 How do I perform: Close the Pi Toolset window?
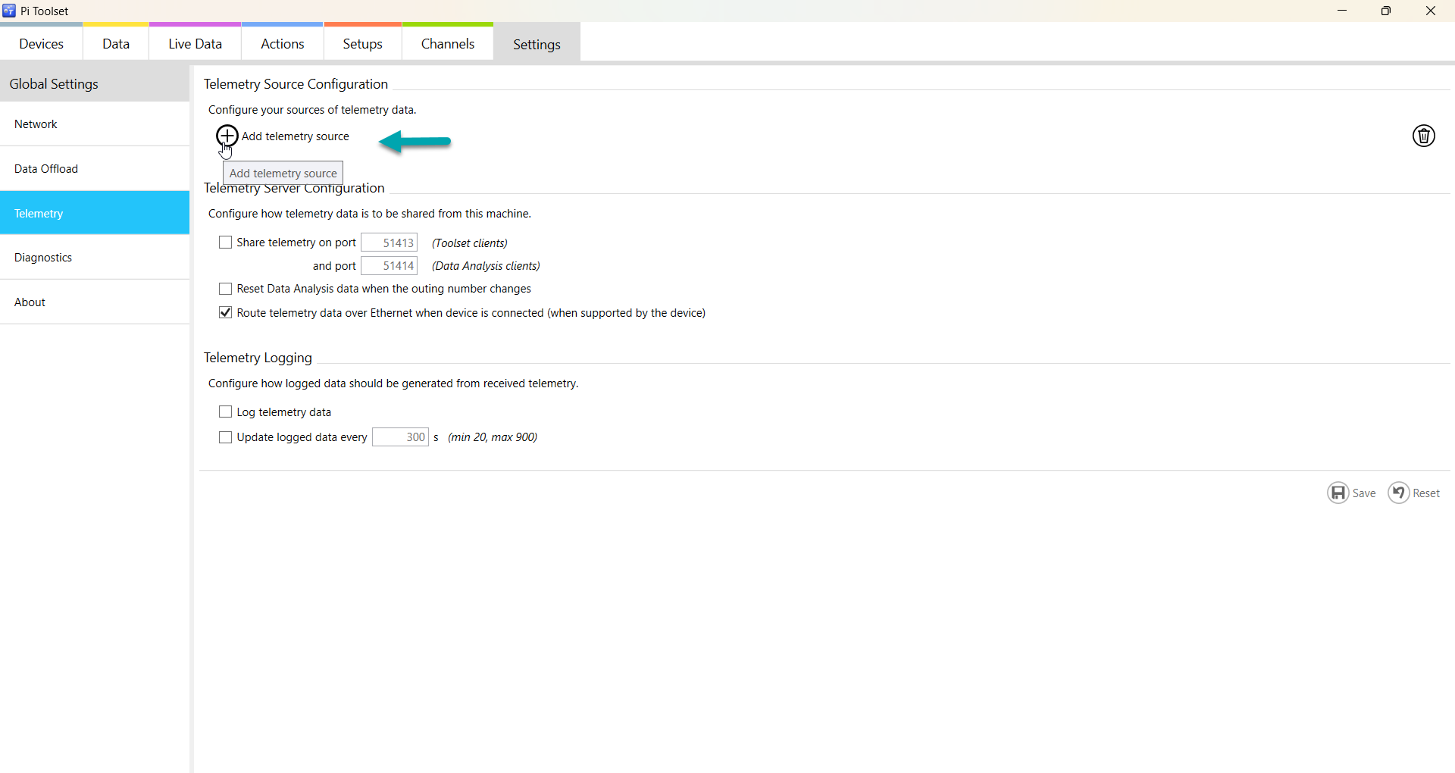coord(1431,11)
